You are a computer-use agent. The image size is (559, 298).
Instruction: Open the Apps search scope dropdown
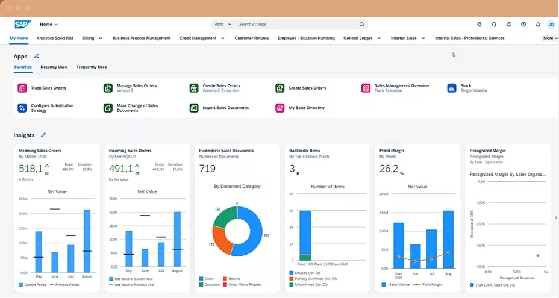pos(222,25)
